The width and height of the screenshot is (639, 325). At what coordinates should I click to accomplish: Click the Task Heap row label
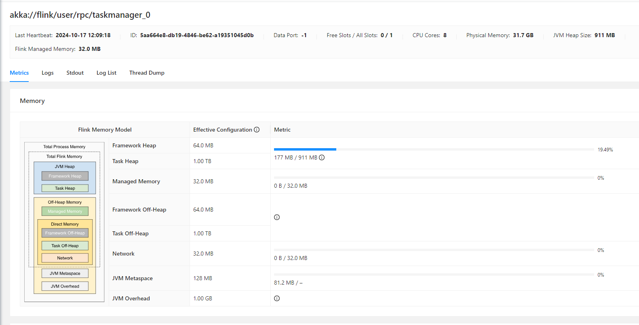(125, 161)
